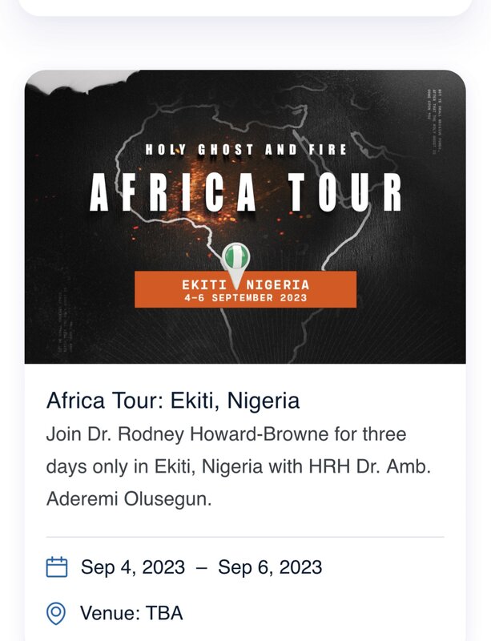The width and height of the screenshot is (491, 641).
Task: Click the dash between the two dates
Action: 202,567
